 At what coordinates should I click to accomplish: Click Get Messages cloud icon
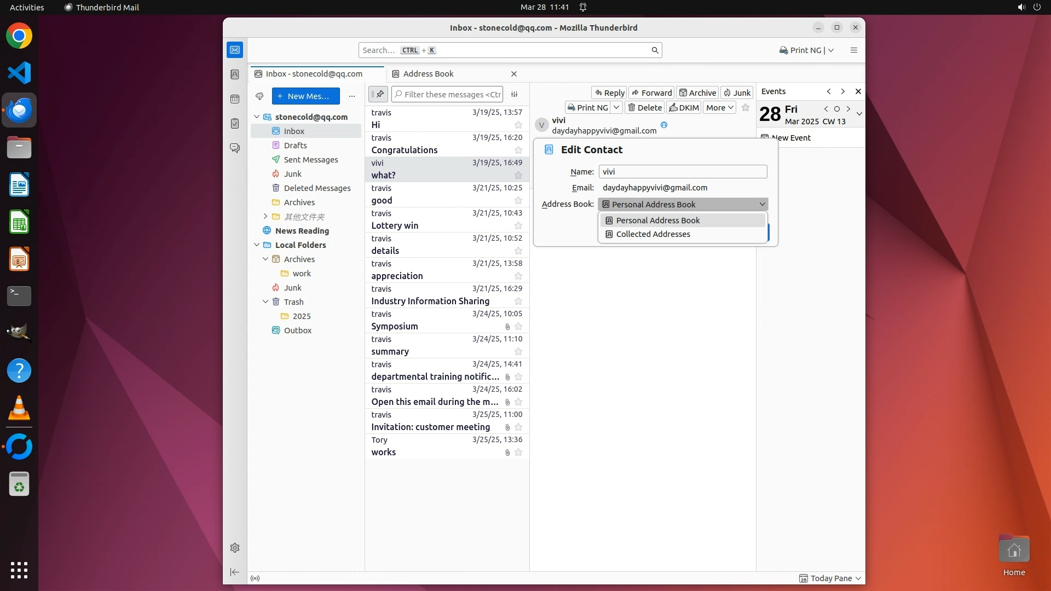point(259,96)
